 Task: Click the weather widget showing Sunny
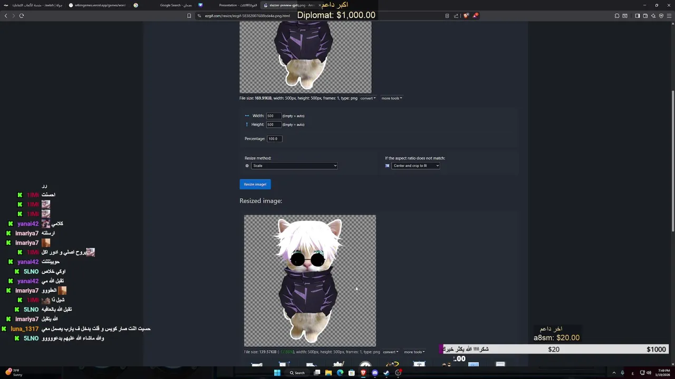coord(13,373)
